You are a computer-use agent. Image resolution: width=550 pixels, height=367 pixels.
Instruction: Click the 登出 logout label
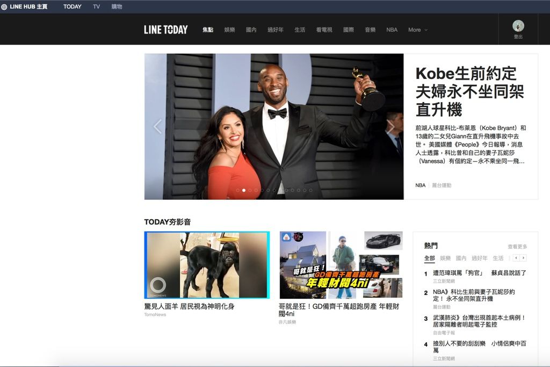518,37
